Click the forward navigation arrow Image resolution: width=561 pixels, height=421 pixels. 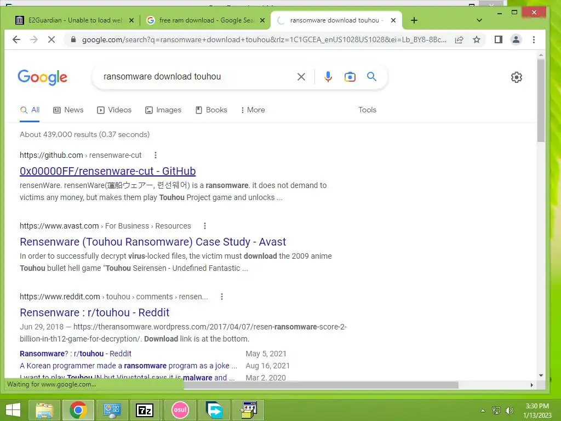tap(34, 39)
